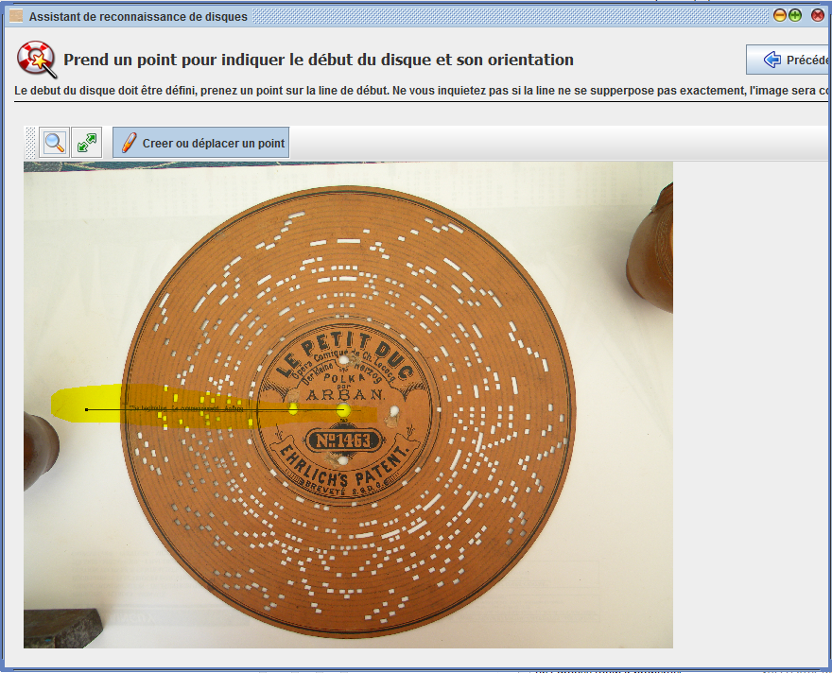Viewport: 832px width, 673px height.
Task: Click the toolbar drag handle grip
Action: tap(31, 143)
